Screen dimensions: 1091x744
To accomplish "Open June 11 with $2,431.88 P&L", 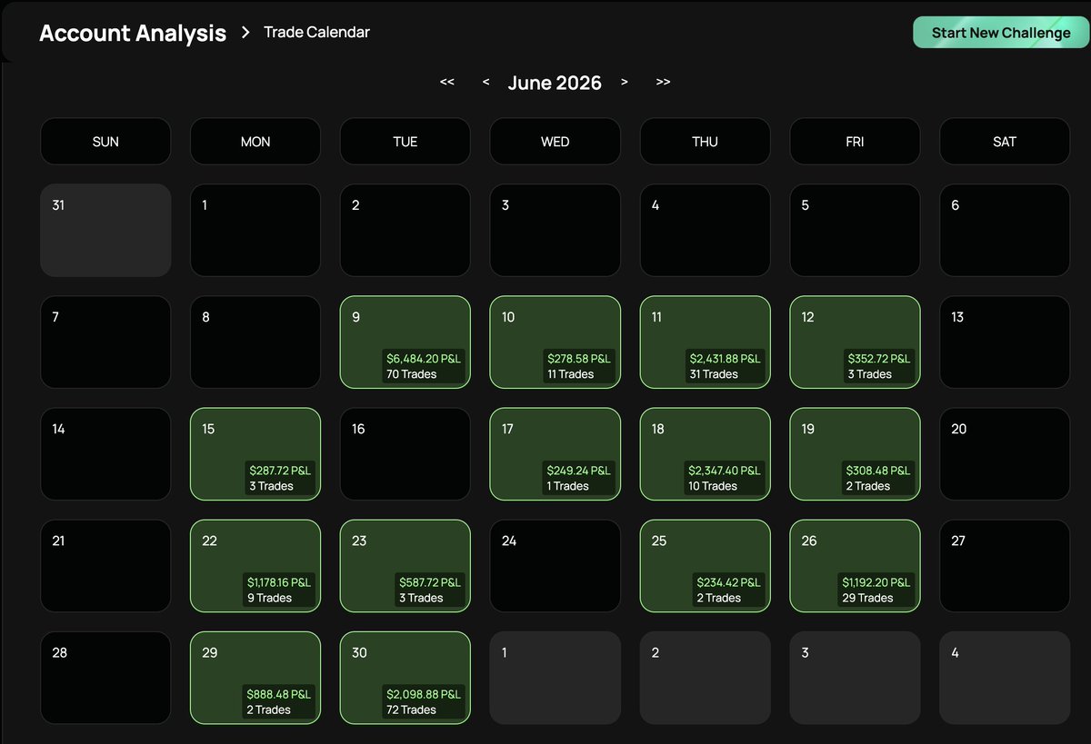I will click(706, 342).
